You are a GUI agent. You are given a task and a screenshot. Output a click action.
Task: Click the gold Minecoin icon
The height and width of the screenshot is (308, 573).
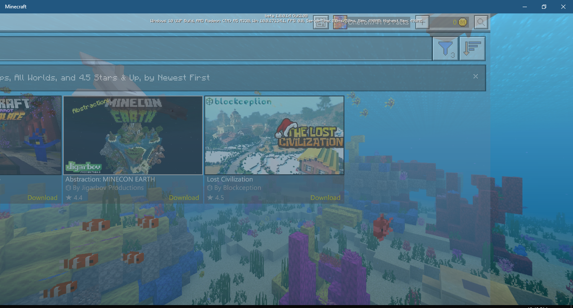click(x=462, y=22)
